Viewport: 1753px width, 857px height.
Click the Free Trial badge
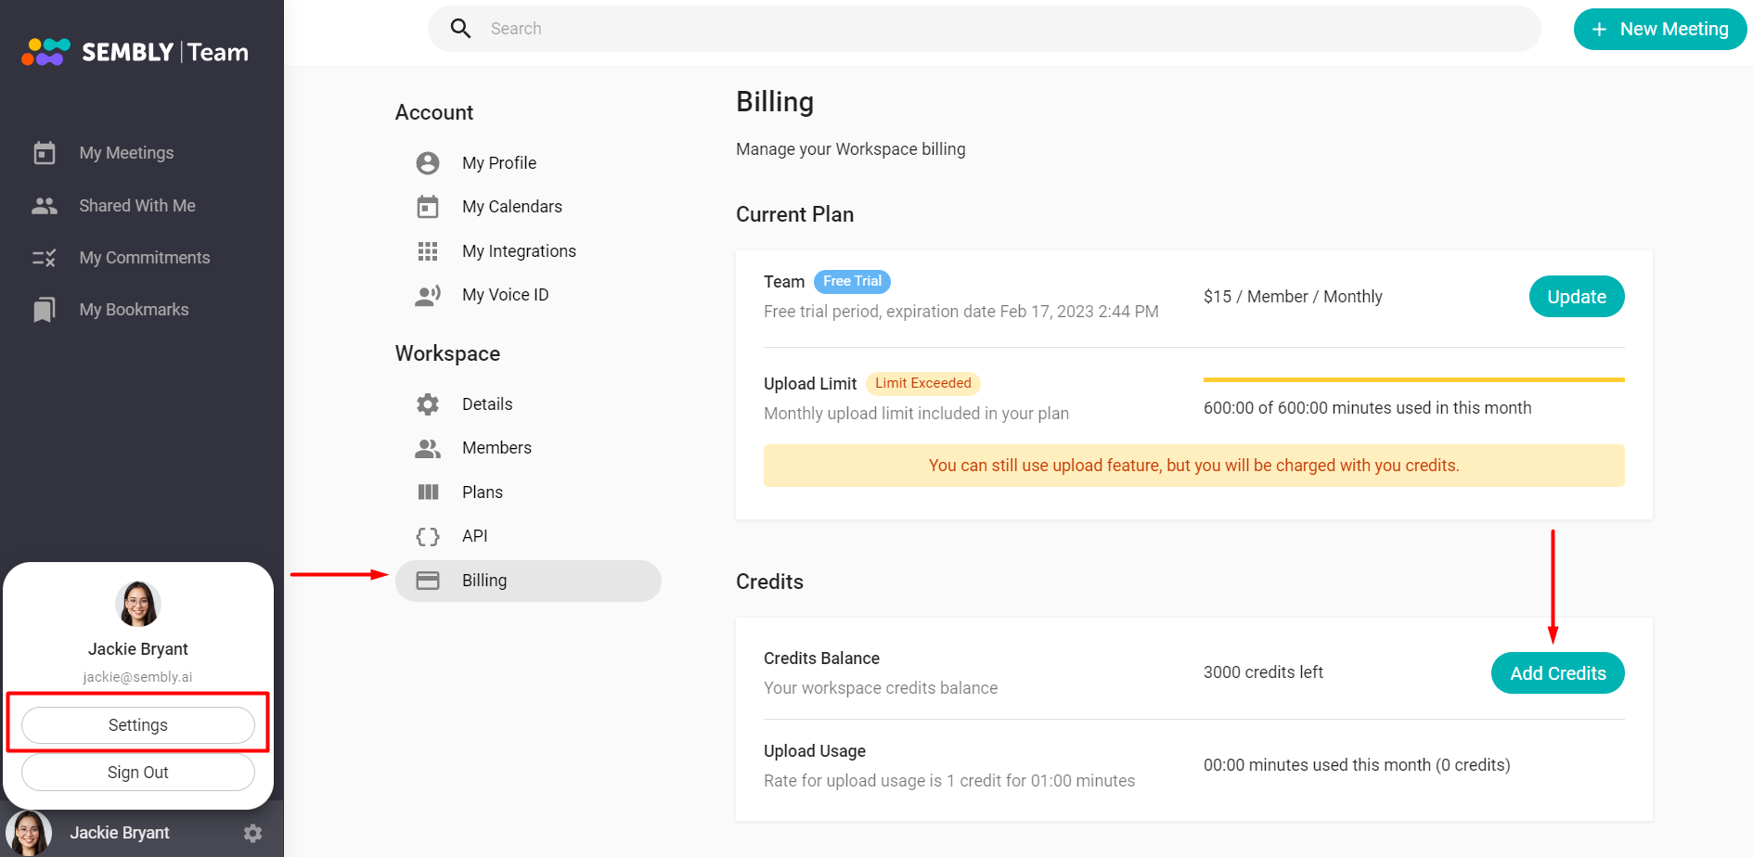[853, 282]
